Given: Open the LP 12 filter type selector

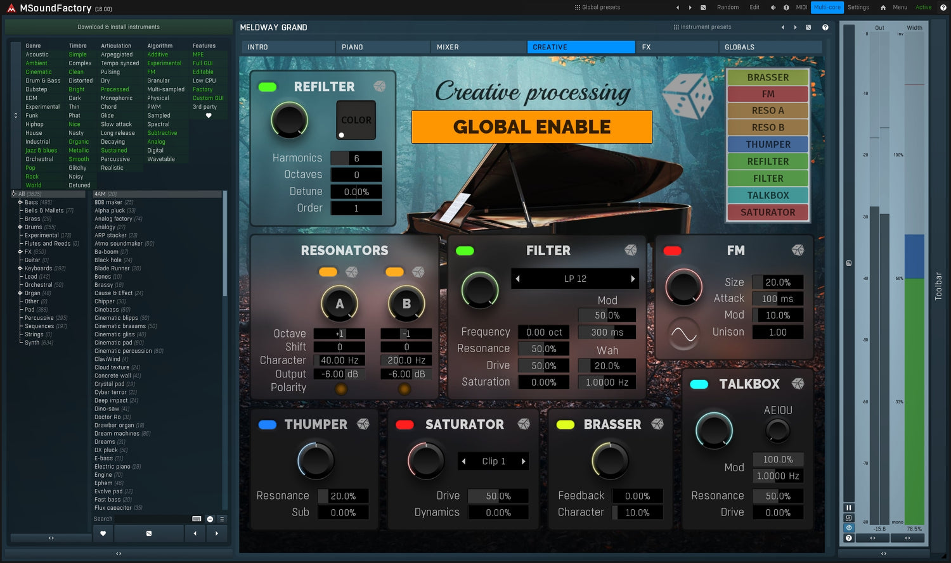Looking at the screenshot, I should click(x=575, y=279).
